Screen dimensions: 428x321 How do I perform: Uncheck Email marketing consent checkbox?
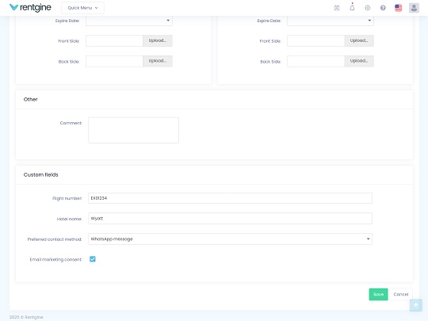tap(93, 259)
